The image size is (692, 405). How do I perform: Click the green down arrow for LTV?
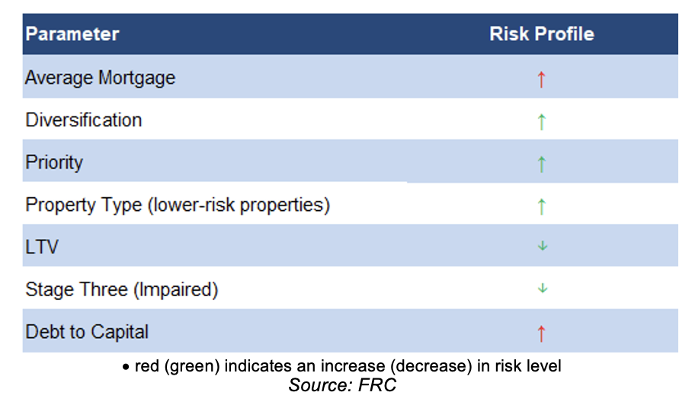click(x=543, y=246)
